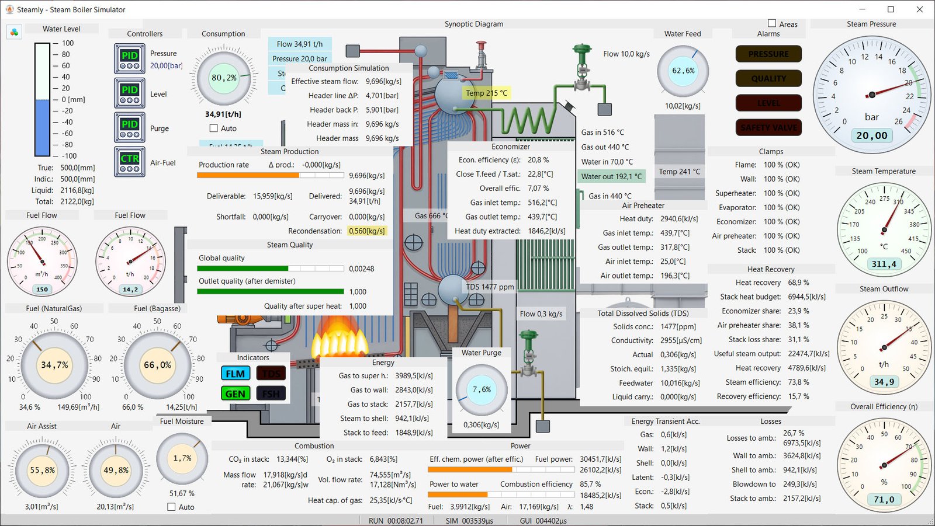Click the PRESSURE alarm button
935x526 pixels.
(x=768, y=54)
